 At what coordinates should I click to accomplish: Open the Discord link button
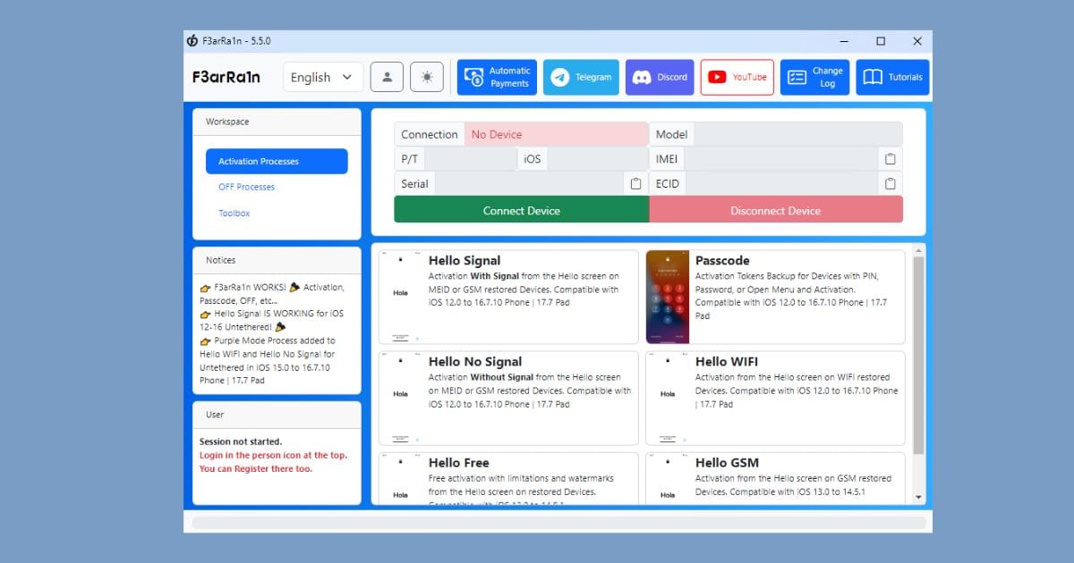tap(660, 77)
